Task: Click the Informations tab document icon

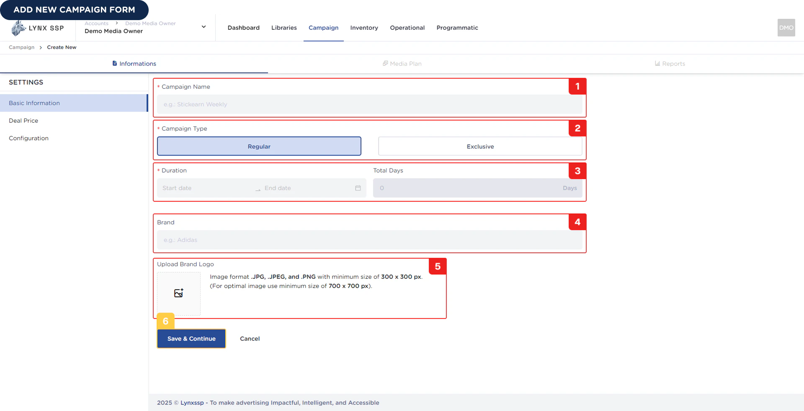Action: click(115, 64)
